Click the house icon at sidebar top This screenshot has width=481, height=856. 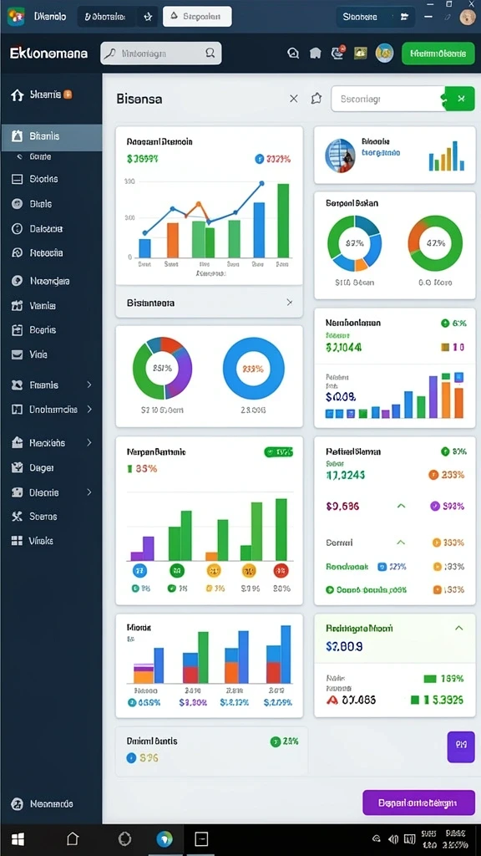tap(18, 95)
